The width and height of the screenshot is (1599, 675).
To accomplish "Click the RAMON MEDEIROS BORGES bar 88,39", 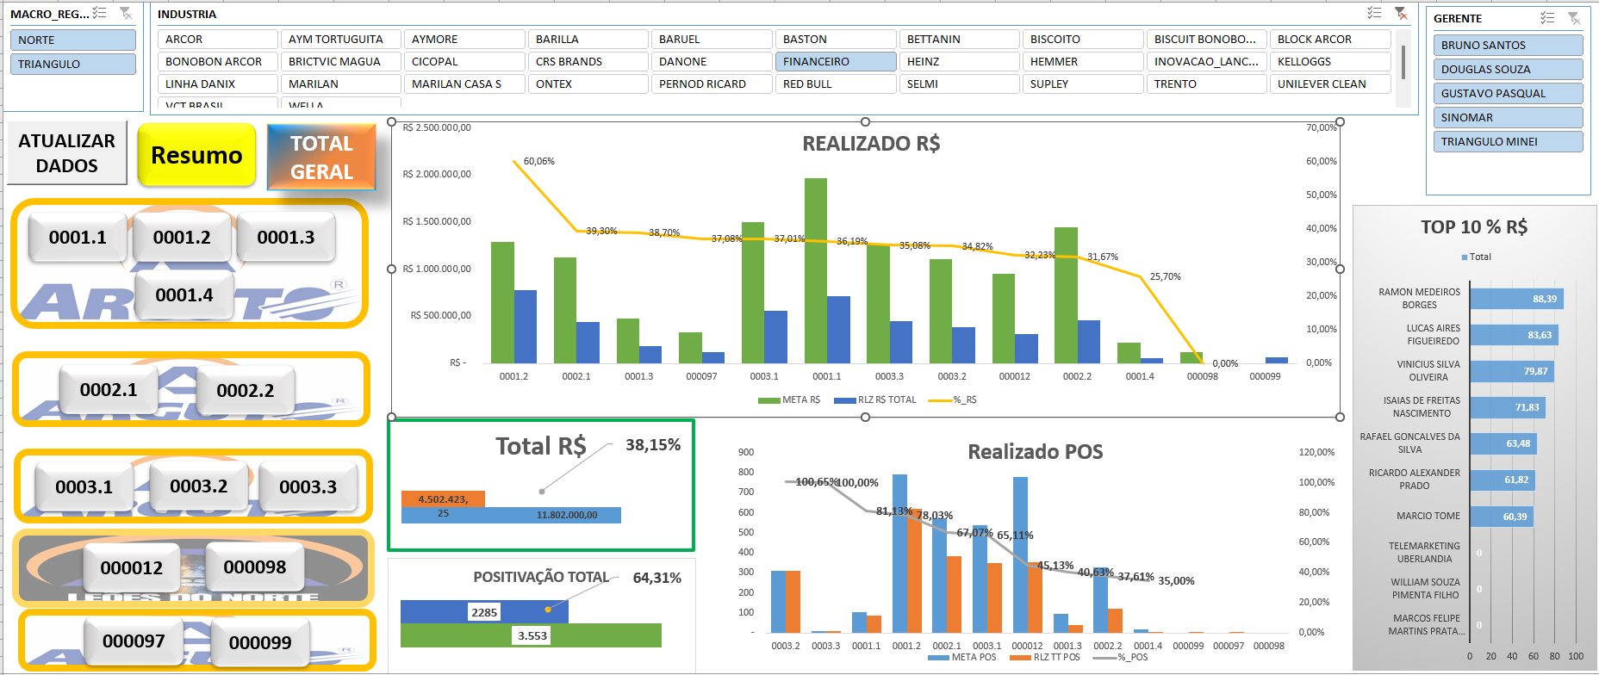I will (1516, 299).
